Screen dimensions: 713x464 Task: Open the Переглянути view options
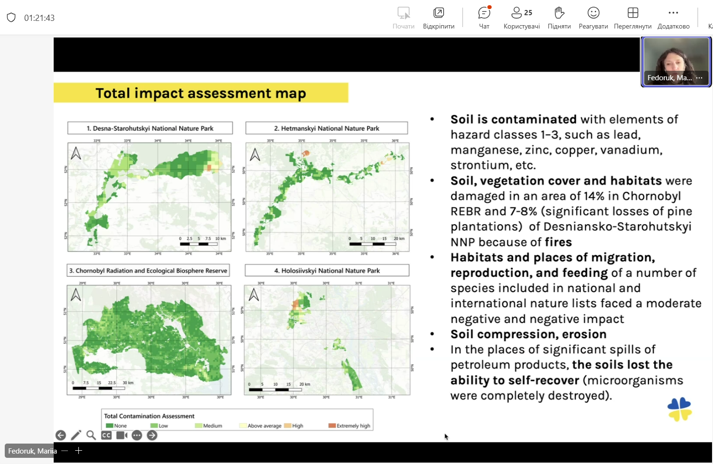(x=632, y=18)
